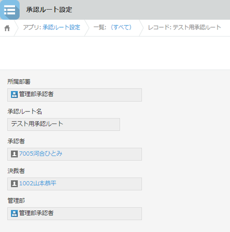This screenshot has height=232, width=230.
Task: Open the 承認ルート設定 app link in breadcrumb
Action: pos(61,27)
